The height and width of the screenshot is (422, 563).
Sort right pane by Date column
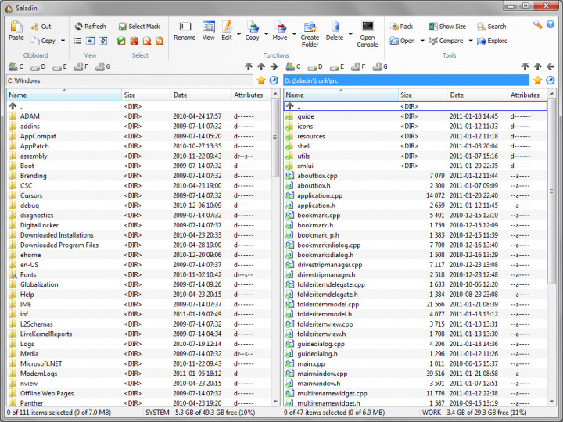[x=478, y=95]
